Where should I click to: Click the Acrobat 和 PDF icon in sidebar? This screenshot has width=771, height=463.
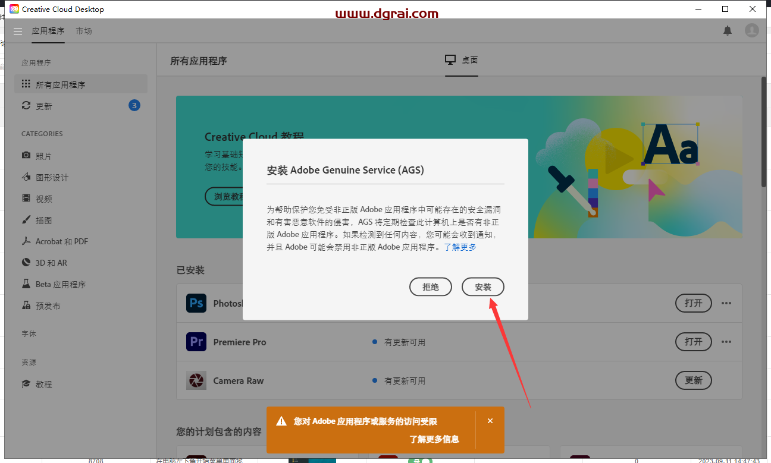tap(26, 241)
